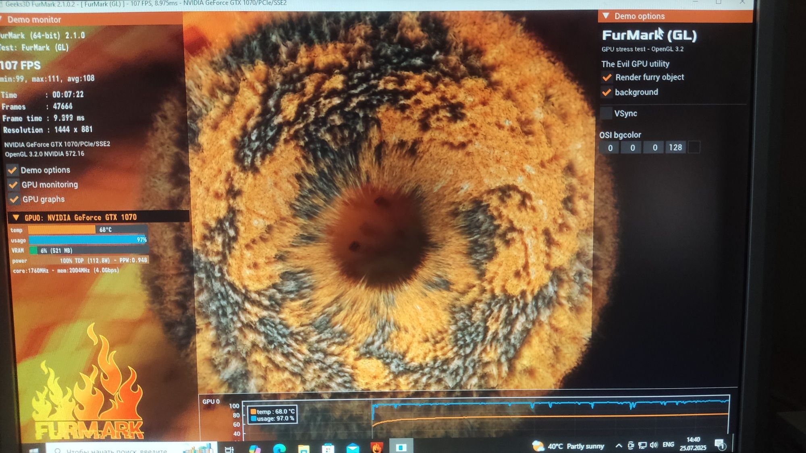Click the OpenGL 3.2.0 NVIDIA 572.16 text

point(45,154)
